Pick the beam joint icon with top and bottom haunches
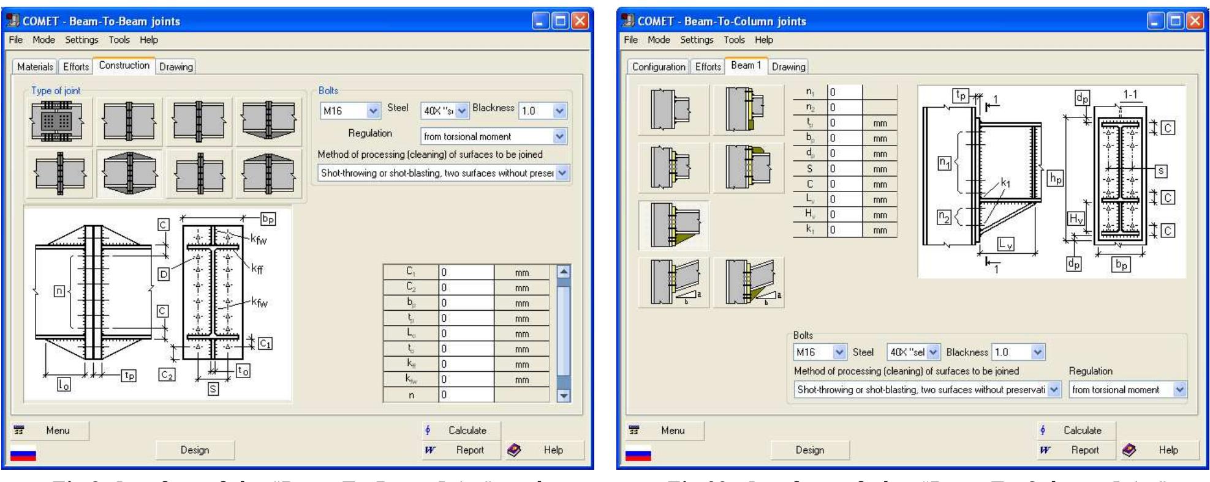Viewport: 1210px width, 482px height. (129, 174)
